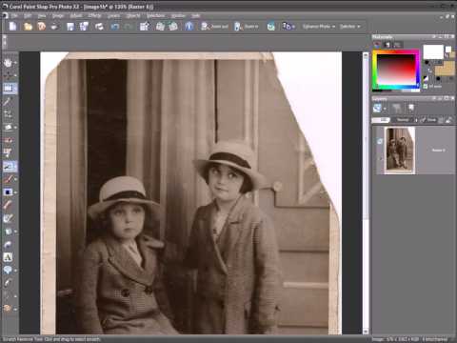
Task: Expand the Preset Shape tool flyout
Action: point(15,271)
